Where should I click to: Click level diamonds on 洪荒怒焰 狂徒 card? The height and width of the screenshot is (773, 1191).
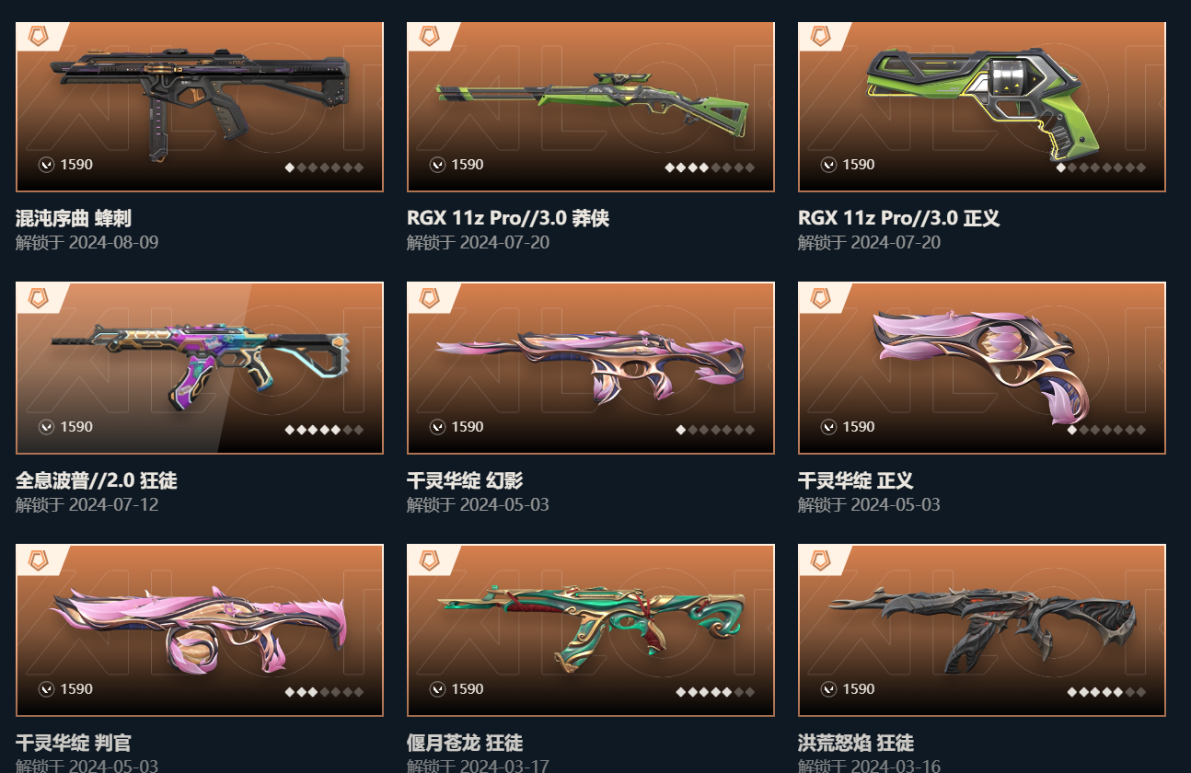tap(1106, 692)
